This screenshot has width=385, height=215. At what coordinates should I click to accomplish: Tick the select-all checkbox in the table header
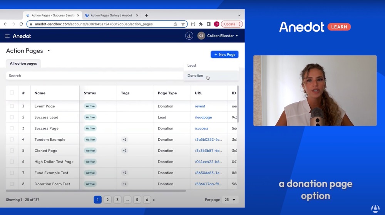12,92
